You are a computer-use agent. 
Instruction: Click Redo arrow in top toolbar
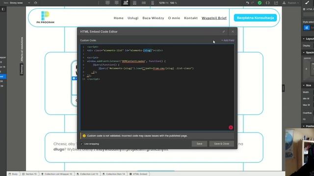253,3
